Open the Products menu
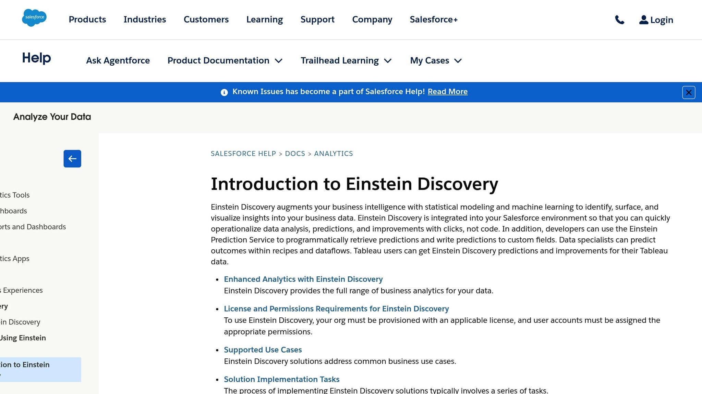This screenshot has width=702, height=394. (87, 19)
